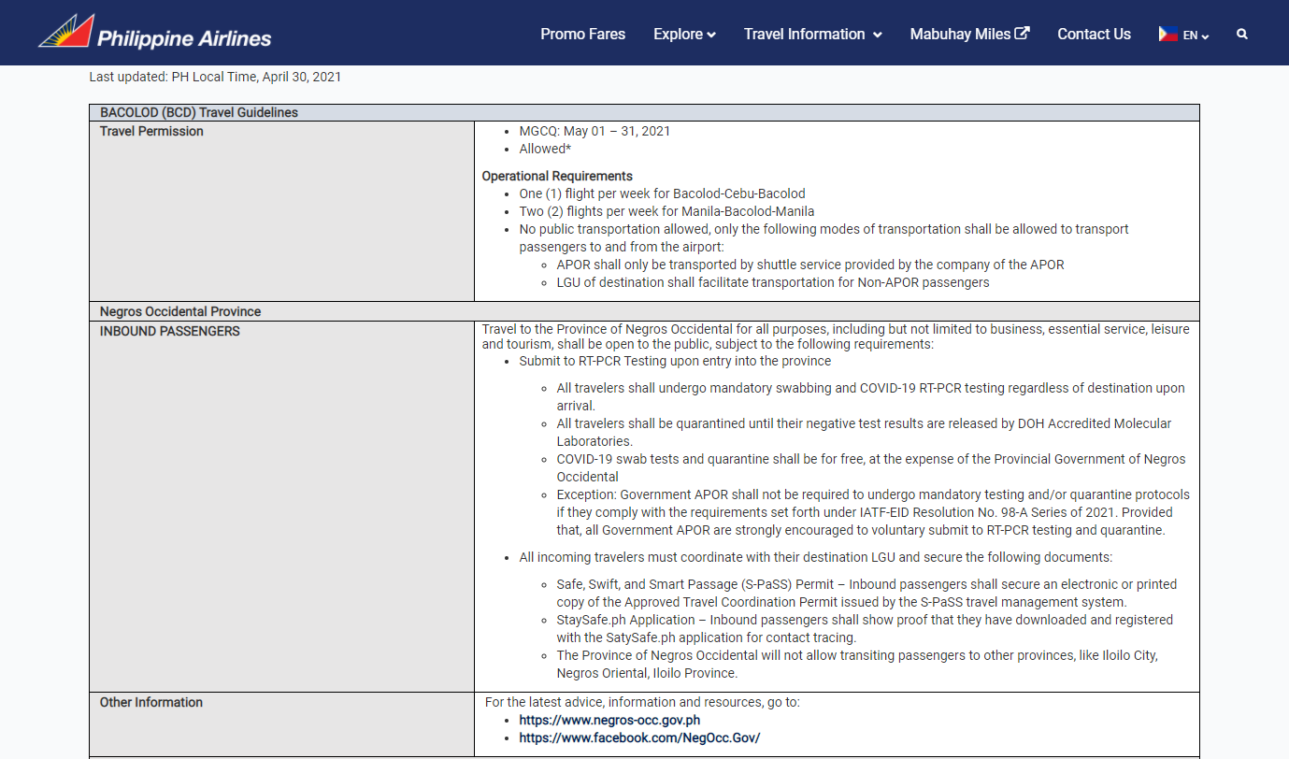Click the Negros Occidental Province section header

point(644,311)
